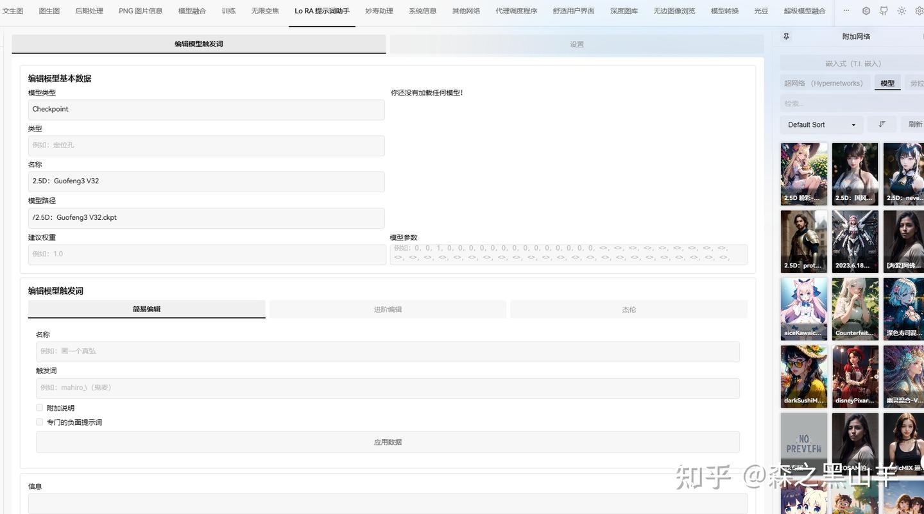
Task: Switch to the 杰伦 tab
Action: [x=629, y=310]
